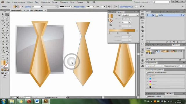Open the Pathfinder panel from dock
The image size is (186, 104).
click(x=142, y=31)
